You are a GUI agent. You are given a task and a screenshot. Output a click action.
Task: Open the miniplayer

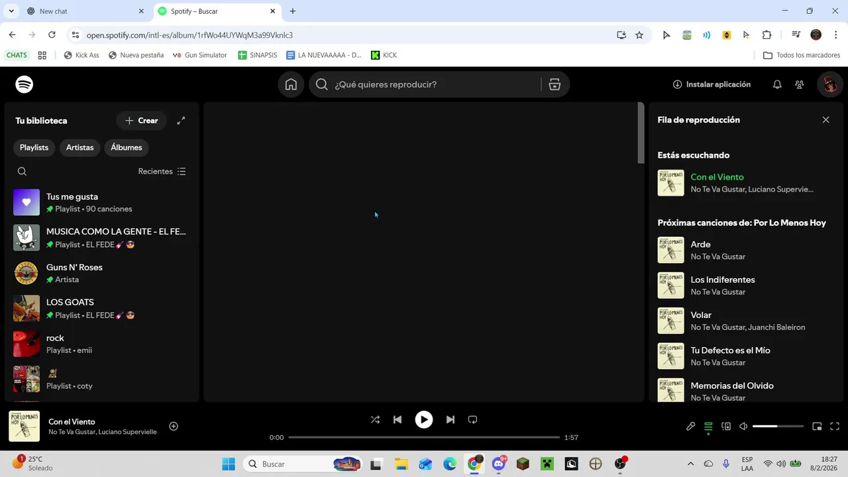point(817,426)
